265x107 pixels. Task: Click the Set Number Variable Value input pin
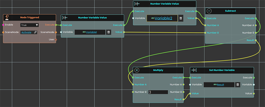pos(190,94)
